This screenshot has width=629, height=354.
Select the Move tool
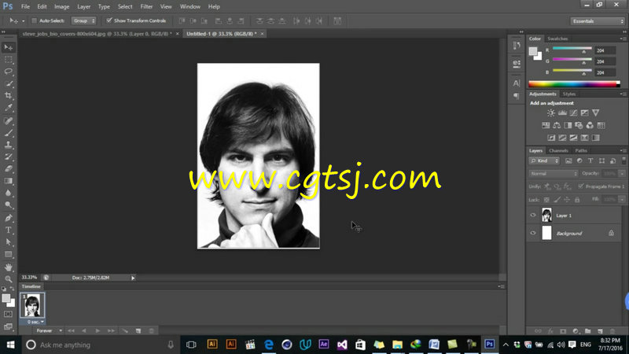[x=9, y=47]
